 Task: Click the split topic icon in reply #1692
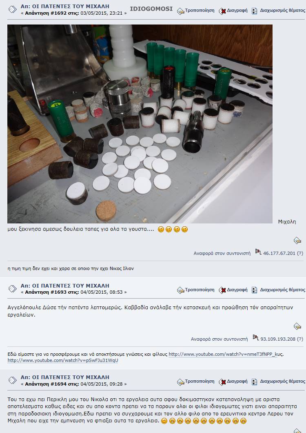[x=255, y=11]
